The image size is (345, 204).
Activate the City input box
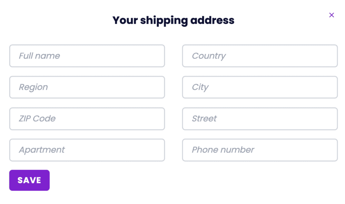click(260, 87)
